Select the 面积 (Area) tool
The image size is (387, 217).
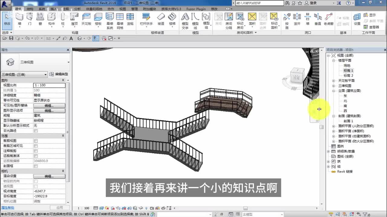252,19
